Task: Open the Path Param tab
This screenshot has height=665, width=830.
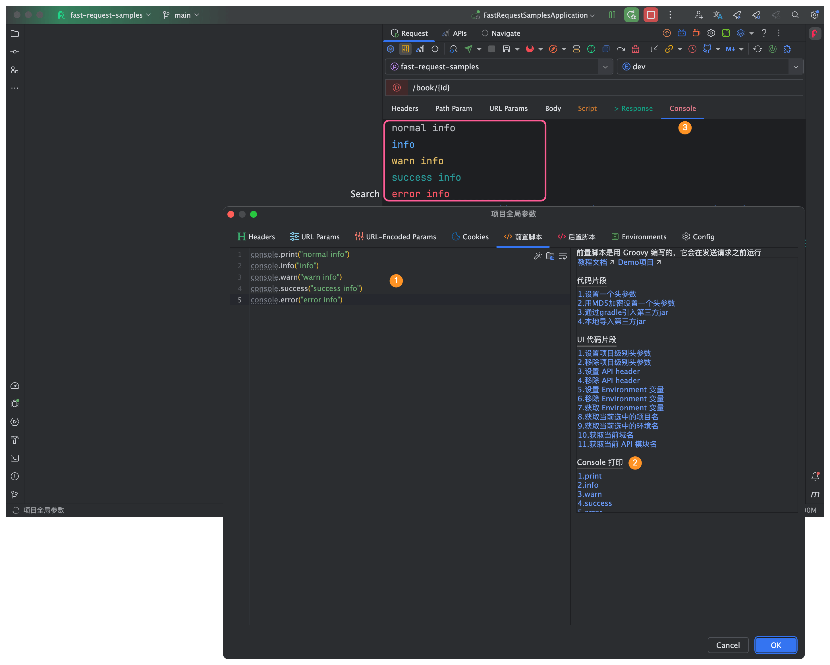Action: point(453,109)
